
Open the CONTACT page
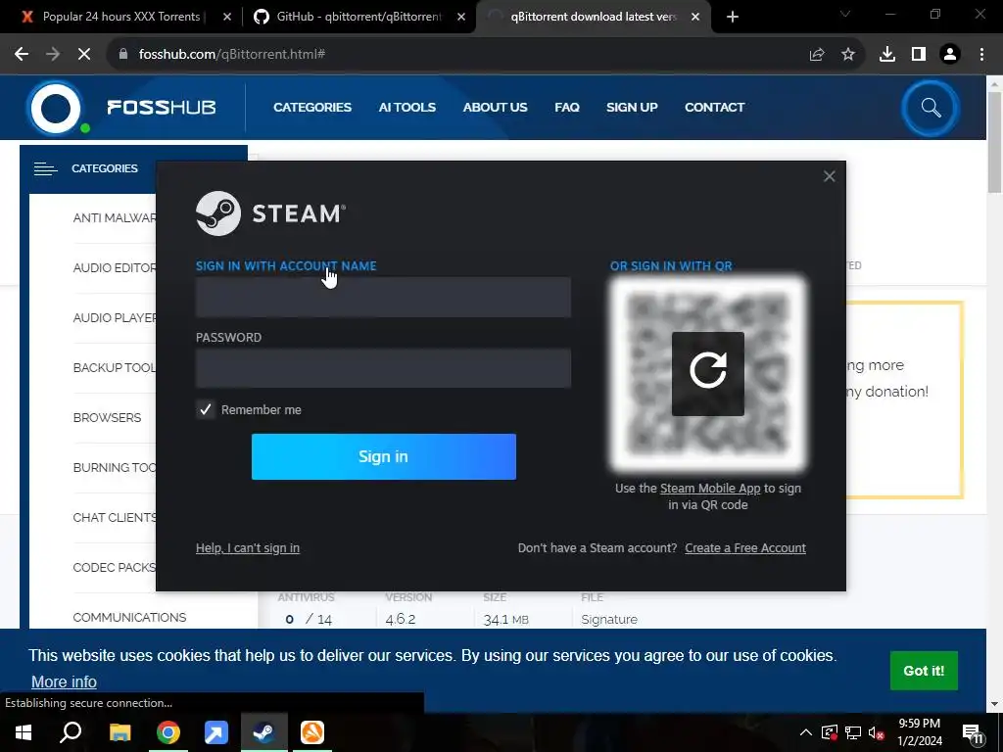(714, 108)
